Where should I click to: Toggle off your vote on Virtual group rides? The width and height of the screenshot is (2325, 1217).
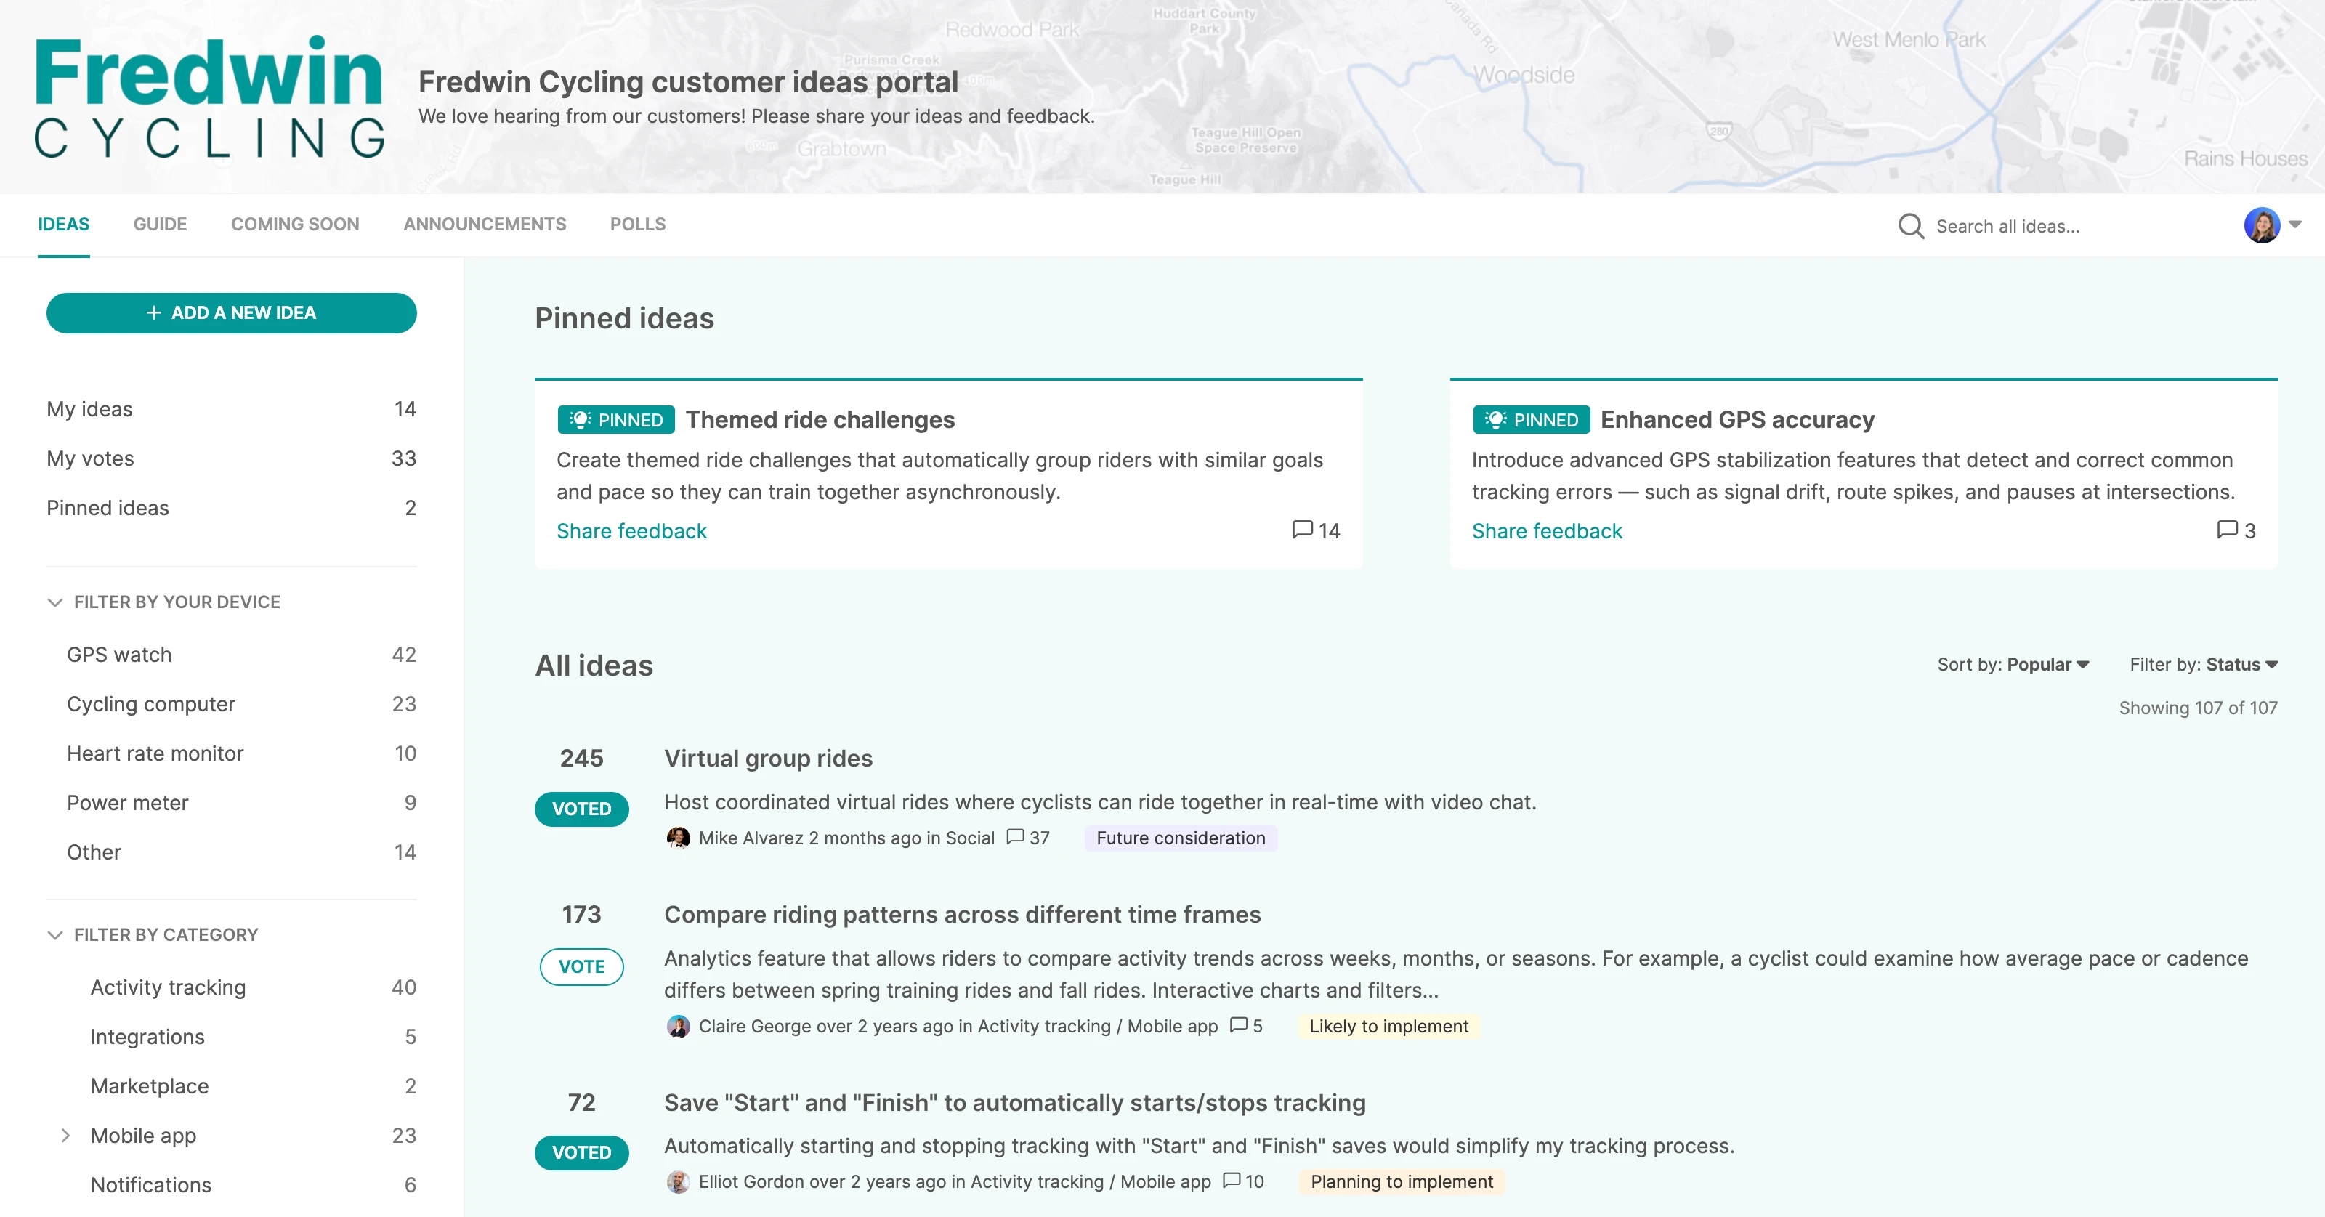coord(581,809)
